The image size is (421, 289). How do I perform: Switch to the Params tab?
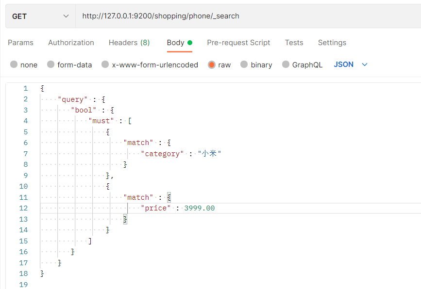click(x=21, y=43)
